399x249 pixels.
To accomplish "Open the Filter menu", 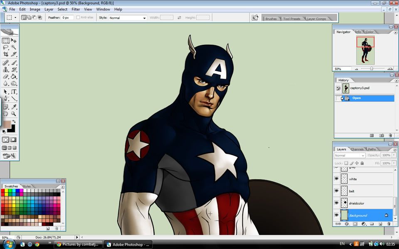I will [x=76, y=10].
